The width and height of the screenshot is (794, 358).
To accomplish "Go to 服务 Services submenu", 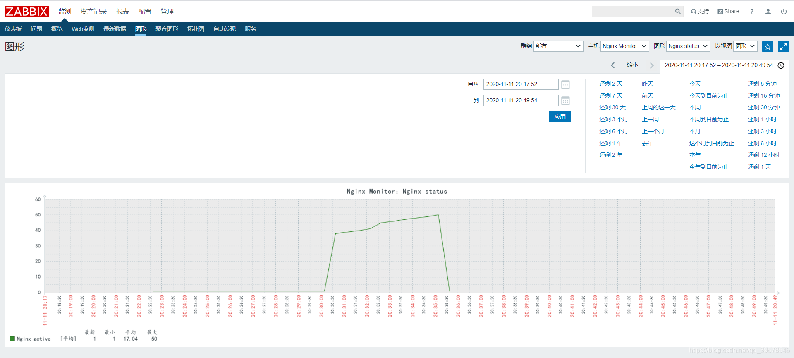I will tap(251, 29).
